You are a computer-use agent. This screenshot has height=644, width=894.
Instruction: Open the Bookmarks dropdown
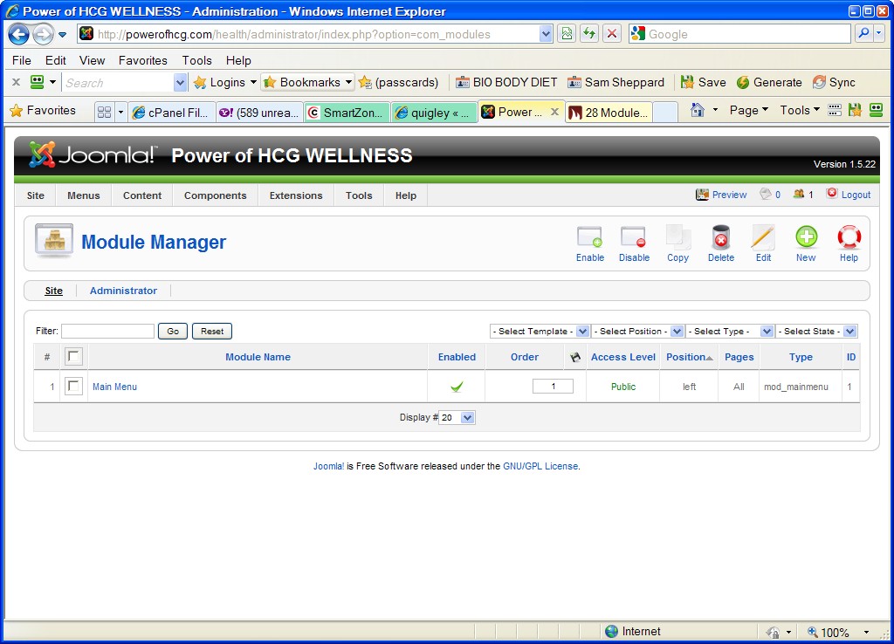click(308, 83)
